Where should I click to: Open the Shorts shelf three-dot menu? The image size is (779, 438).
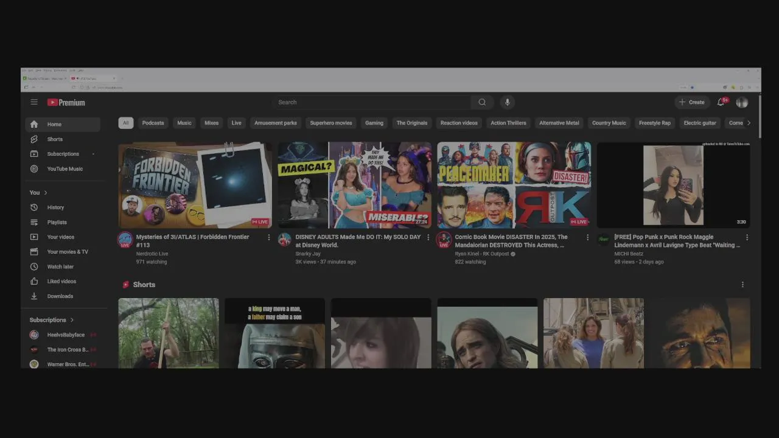coord(742,285)
